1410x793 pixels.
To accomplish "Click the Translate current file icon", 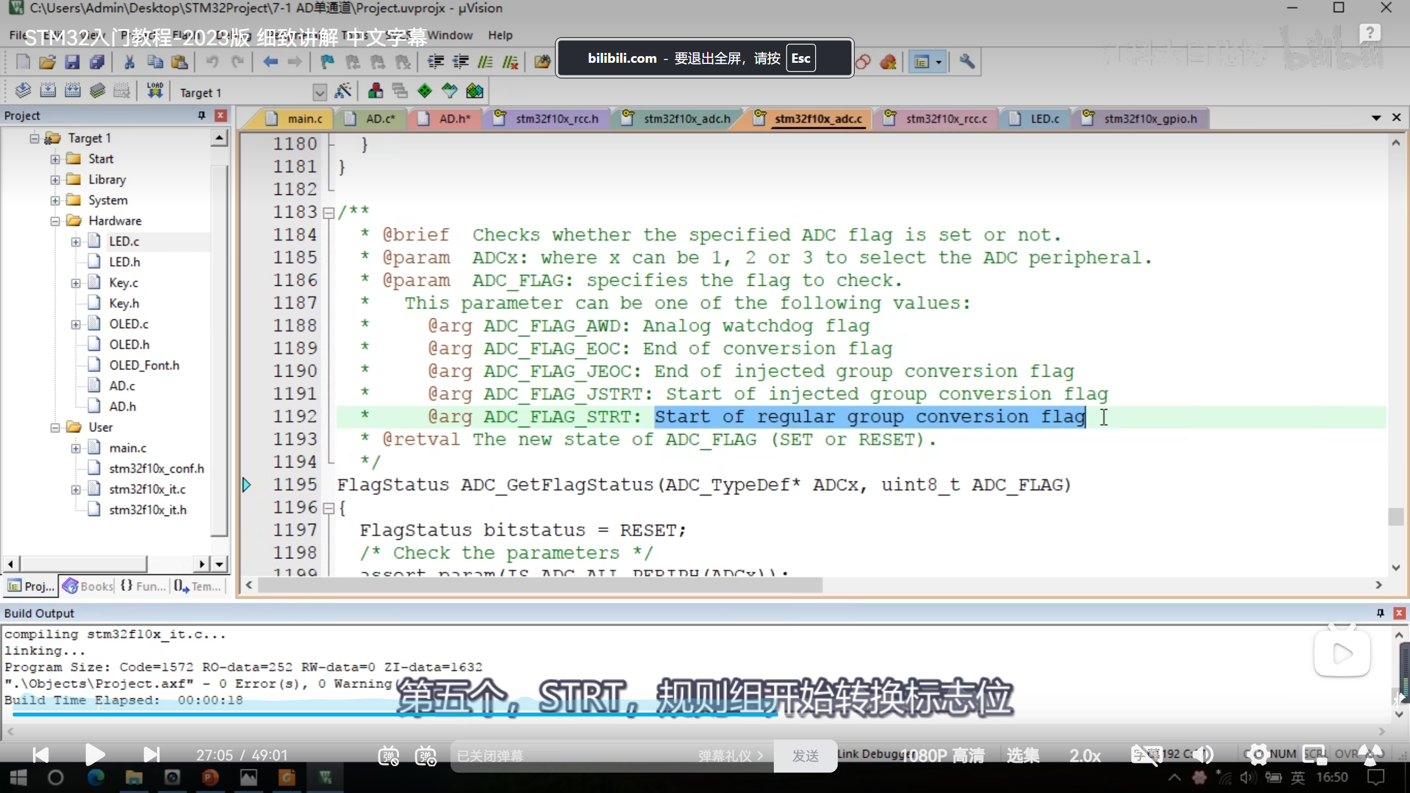I will coord(23,91).
